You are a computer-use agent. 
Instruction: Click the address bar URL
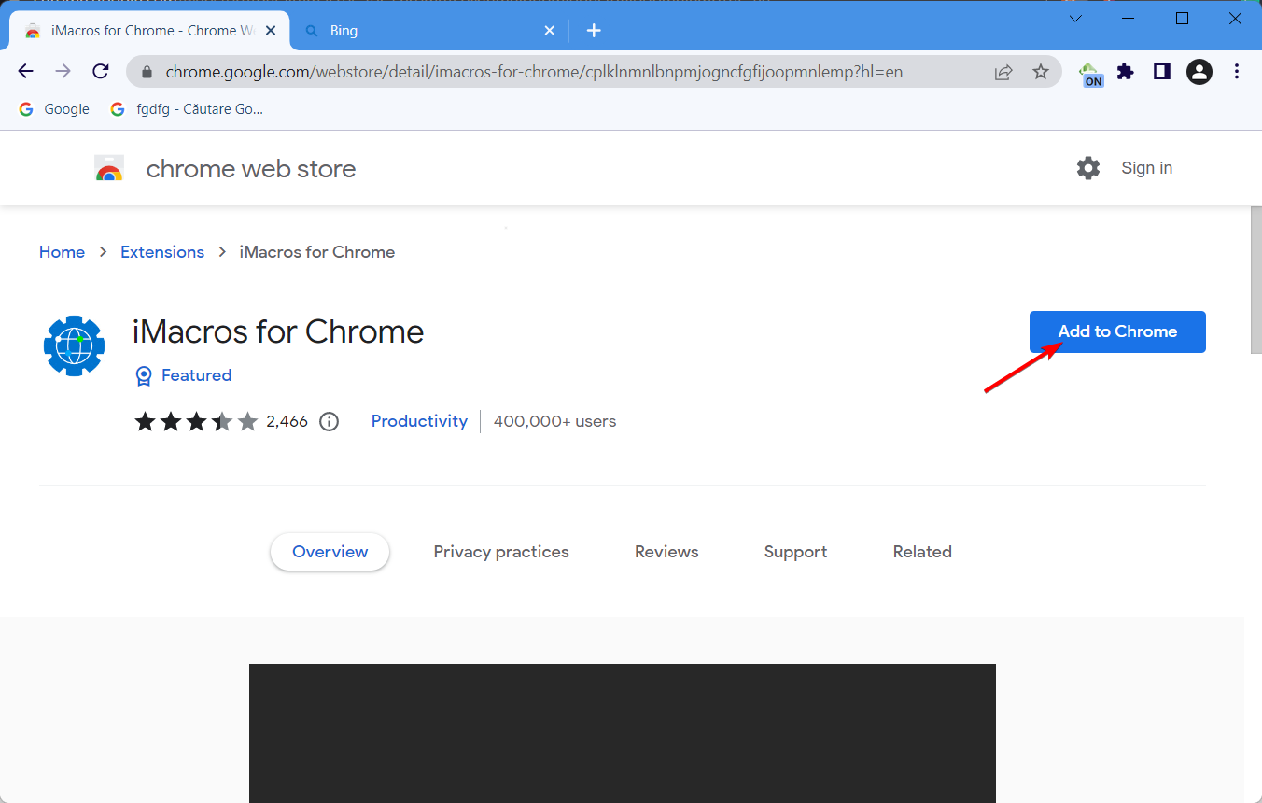(534, 72)
